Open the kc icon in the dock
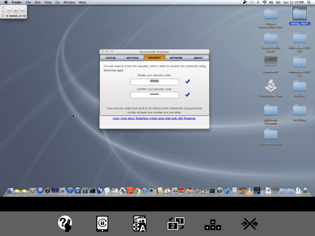 [x=55, y=191]
